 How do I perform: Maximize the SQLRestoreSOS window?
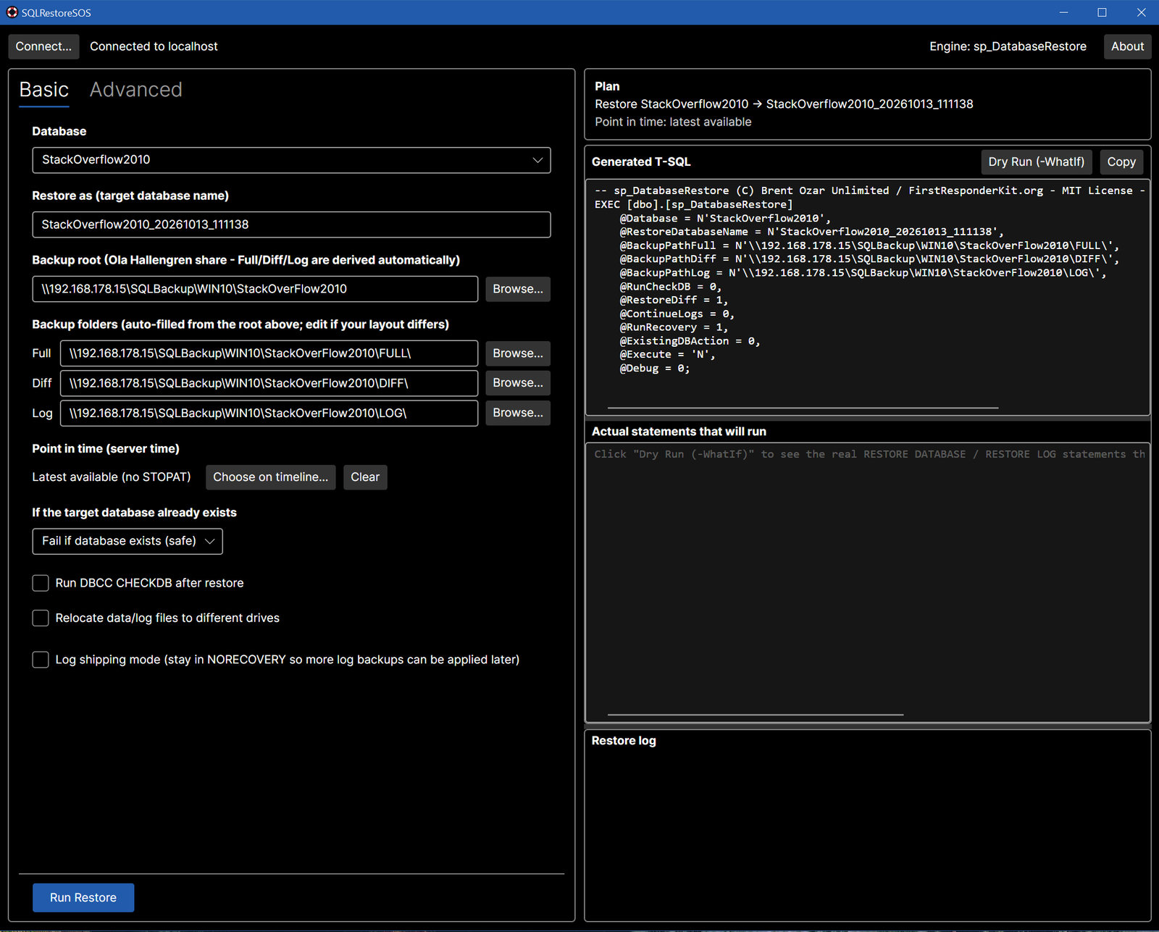[1102, 12]
